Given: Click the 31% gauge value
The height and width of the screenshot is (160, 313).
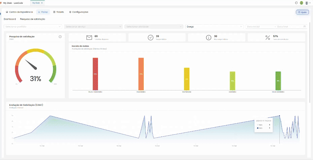Looking at the screenshot, I should click(36, 79).
